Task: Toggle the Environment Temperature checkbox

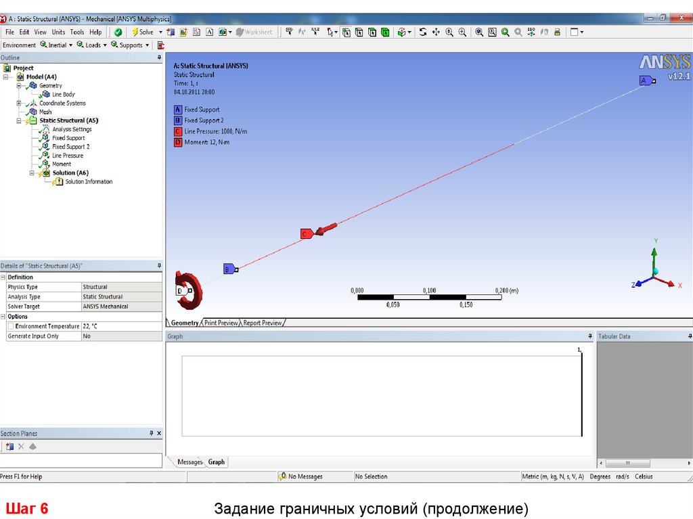Action: click(x=11, y=326)
